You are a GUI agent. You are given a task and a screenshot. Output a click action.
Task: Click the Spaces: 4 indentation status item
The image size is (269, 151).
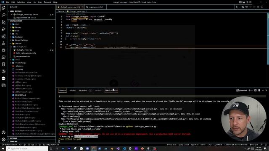coord(195,145)
